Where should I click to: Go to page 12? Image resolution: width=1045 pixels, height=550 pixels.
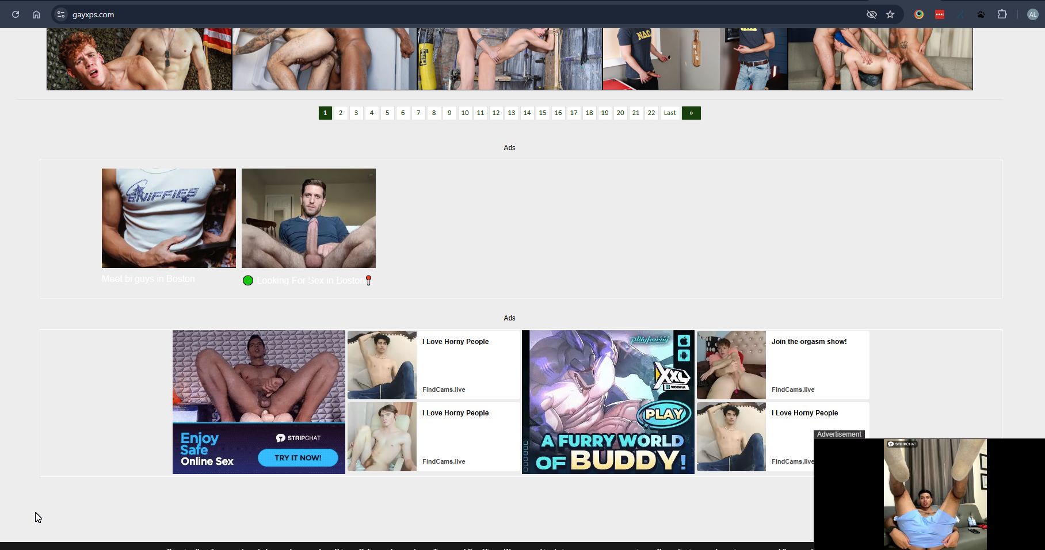point(496,113)
